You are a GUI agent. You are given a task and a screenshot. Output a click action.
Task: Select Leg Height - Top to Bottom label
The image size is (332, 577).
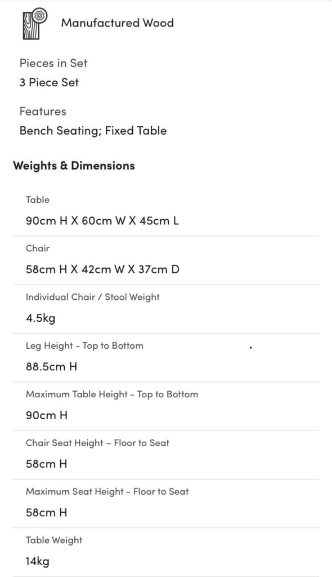[84, 346]
